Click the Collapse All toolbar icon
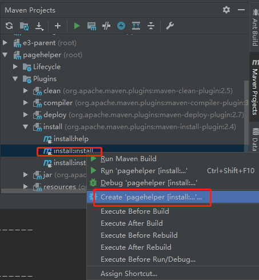This screenshot has width=259, height=280. tap(151, 26)
